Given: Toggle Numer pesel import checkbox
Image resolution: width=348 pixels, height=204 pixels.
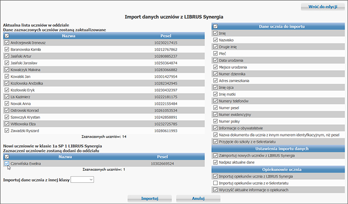Looking at the screenshot, I should (215, 107).
